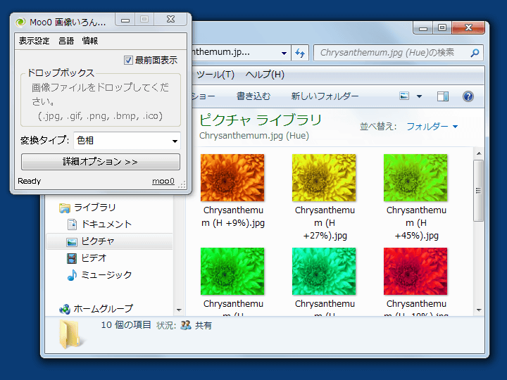The width and height of the screenshot is (507, 380).
Task: Click the Ready status text in Moo0
Action: (x=30, y=181)
